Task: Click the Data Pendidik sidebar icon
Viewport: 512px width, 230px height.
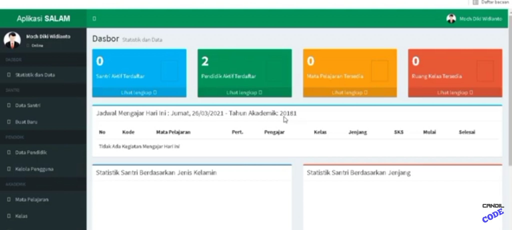Action: point(9,152)
